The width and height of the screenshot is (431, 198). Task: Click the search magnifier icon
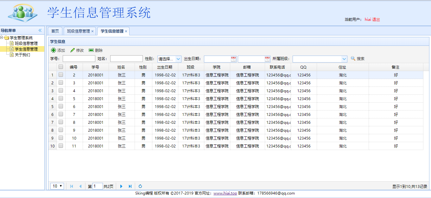click(x=353, y=58)
